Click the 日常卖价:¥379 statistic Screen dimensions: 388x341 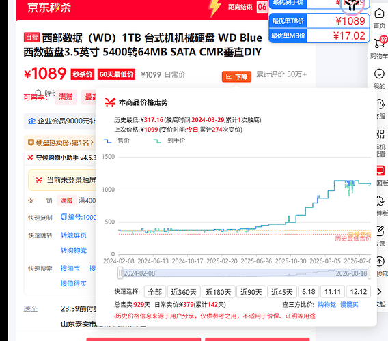tap(190, 304)
